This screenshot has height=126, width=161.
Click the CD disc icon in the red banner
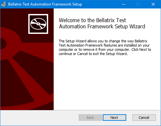coord(38,24)
